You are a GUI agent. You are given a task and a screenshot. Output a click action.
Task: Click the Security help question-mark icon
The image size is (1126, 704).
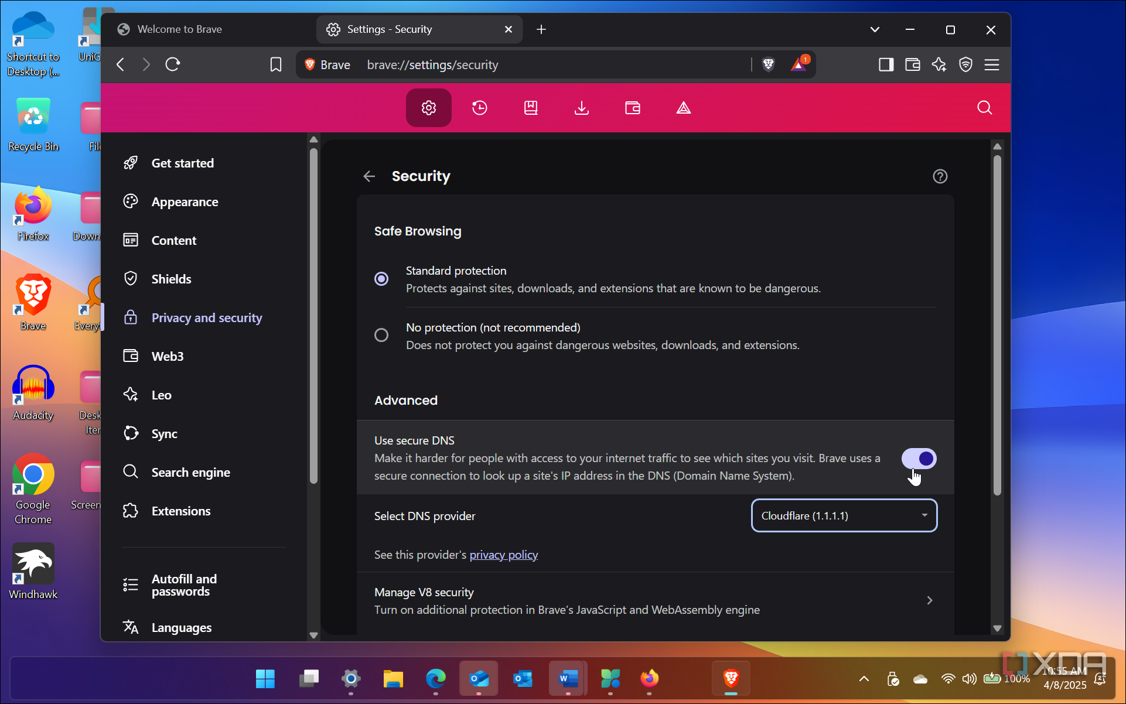(x=940, y=176)
